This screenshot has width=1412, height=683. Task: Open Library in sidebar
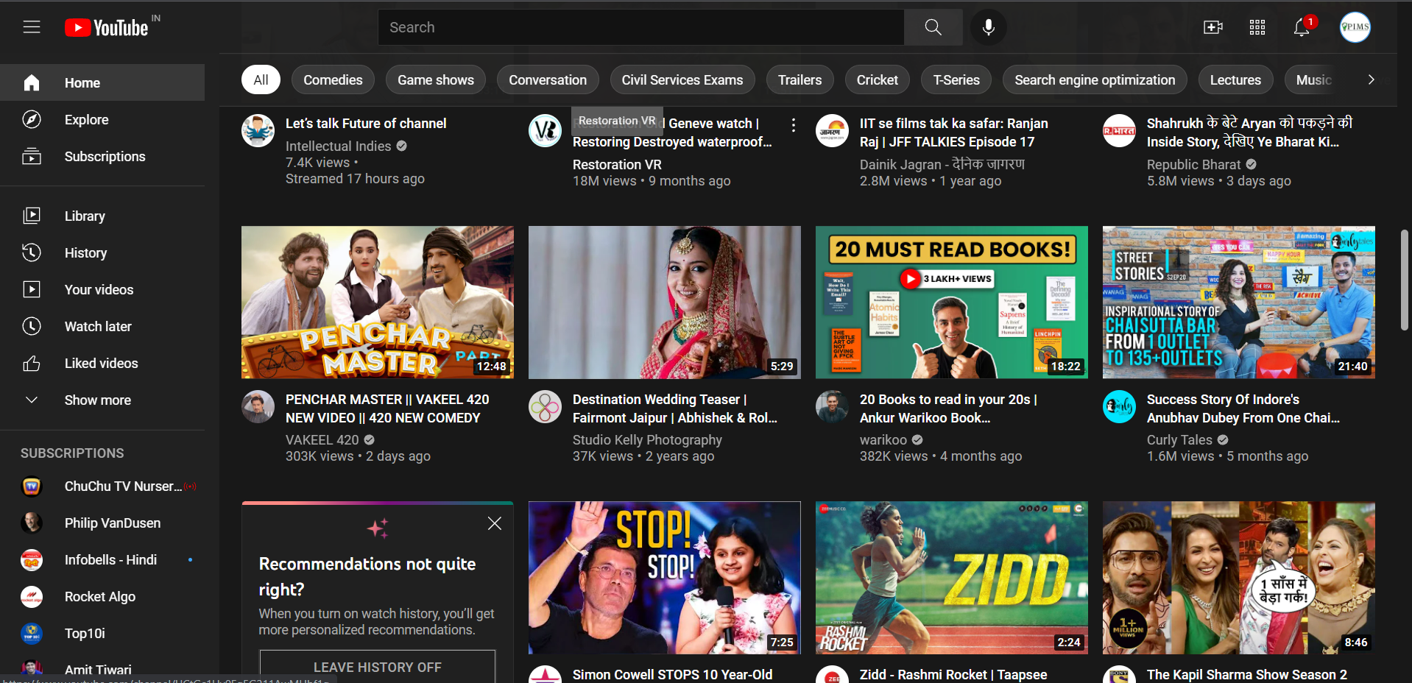point(102,216)
